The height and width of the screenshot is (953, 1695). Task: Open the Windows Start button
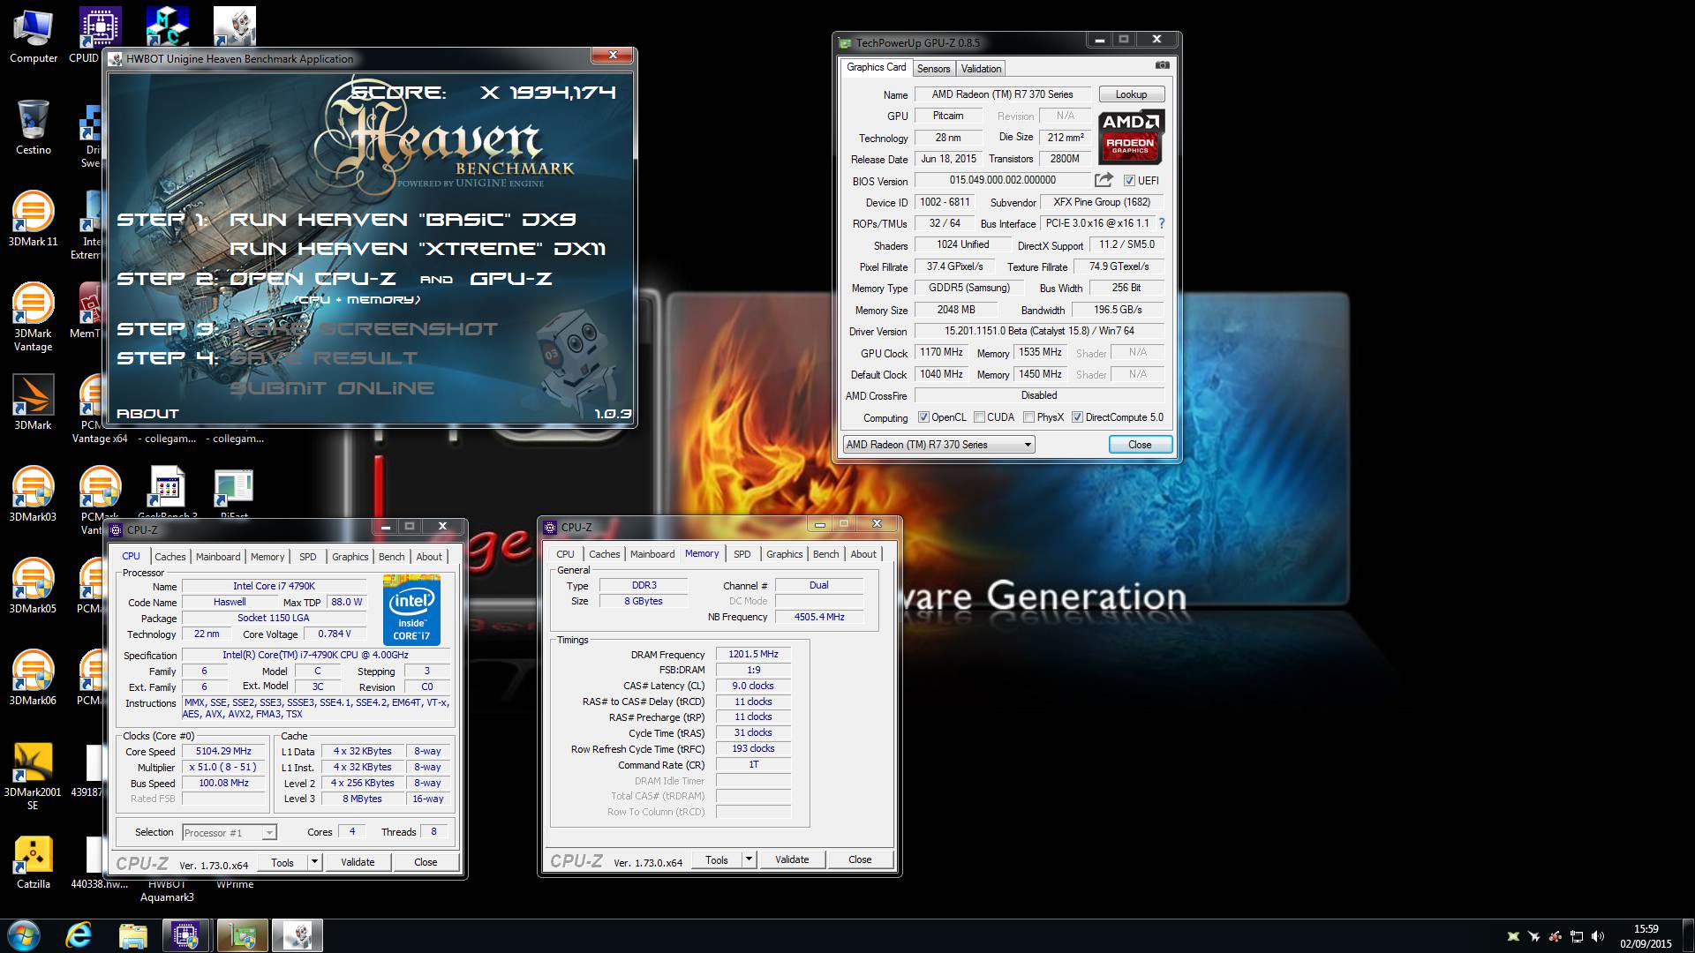coord(24,935)
